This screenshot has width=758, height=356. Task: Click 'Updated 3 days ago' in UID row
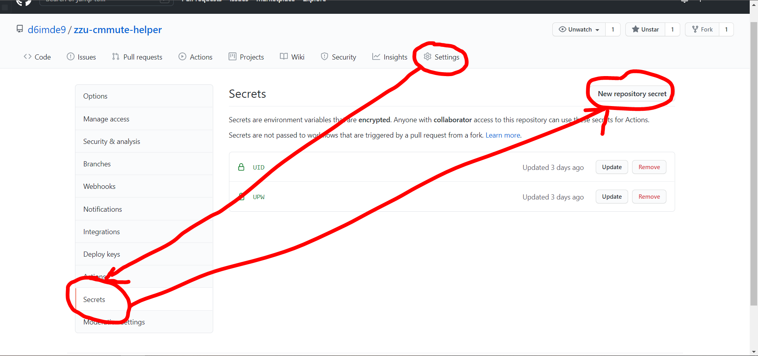pyautogui.click(x=553, y=168)
